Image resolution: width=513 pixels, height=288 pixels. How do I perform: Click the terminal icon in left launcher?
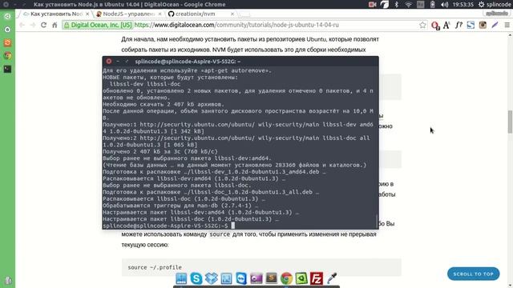[x=7, y=69]
